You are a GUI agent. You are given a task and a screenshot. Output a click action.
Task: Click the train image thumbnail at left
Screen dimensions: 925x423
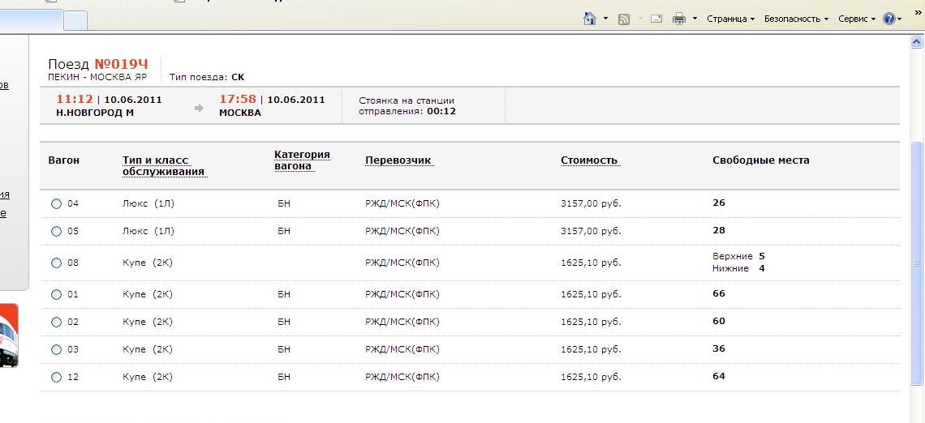(8, 335)
